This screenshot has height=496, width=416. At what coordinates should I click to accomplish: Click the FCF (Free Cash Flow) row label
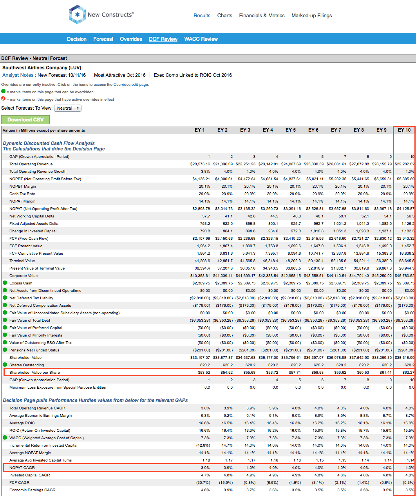(29, 239)
